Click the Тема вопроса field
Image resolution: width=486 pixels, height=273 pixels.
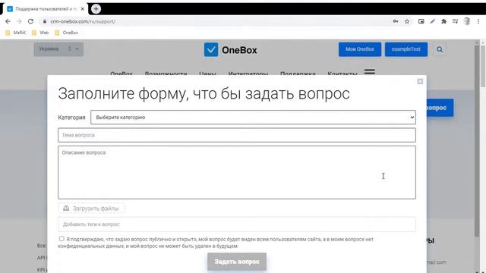pos(237,135)
